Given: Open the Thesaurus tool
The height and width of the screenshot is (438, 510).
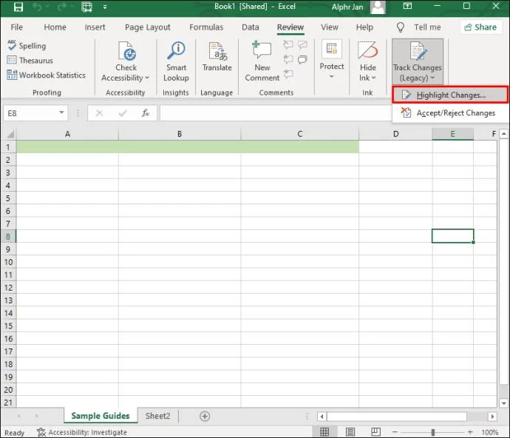Looking at the screenshot, I should 30,60.
